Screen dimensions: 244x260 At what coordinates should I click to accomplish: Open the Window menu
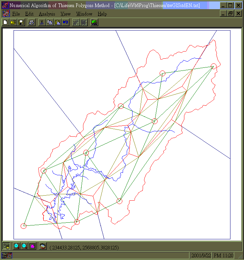[x=84, y=14]
